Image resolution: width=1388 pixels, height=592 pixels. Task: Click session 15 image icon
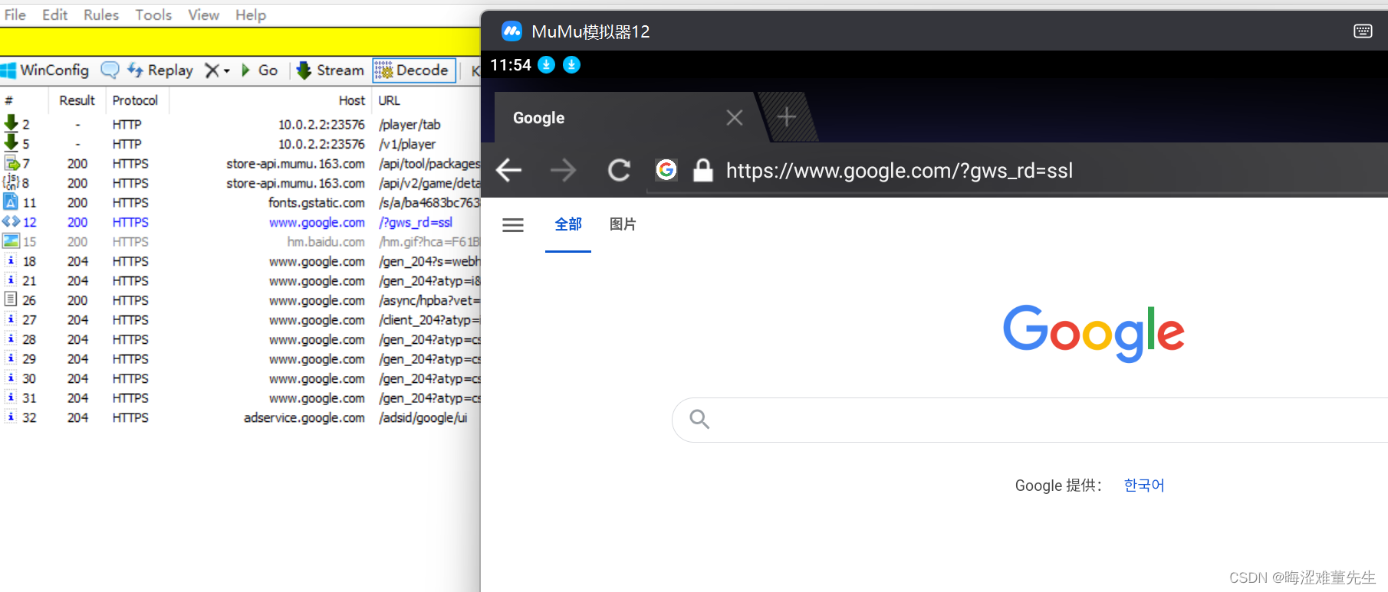[11, 240]
